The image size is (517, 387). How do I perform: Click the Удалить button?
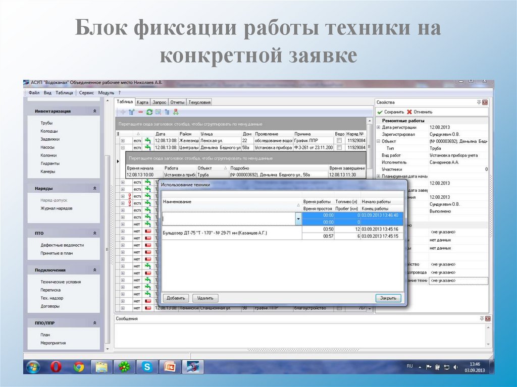(x=205, y=298)
